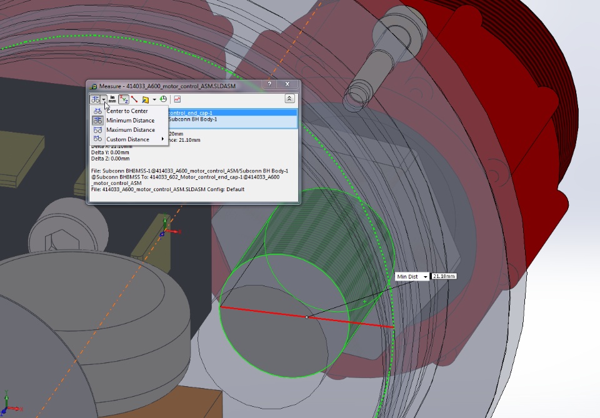
Task: Open the Projected On dropdown arrow
Action: [154, 99]
